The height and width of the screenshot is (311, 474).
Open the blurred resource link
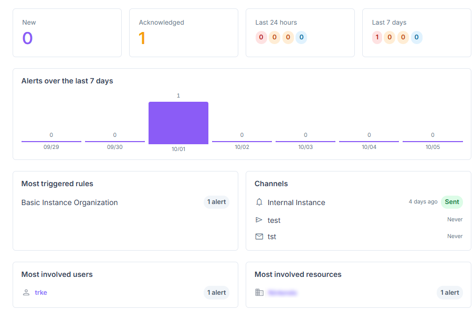[282, 293]
